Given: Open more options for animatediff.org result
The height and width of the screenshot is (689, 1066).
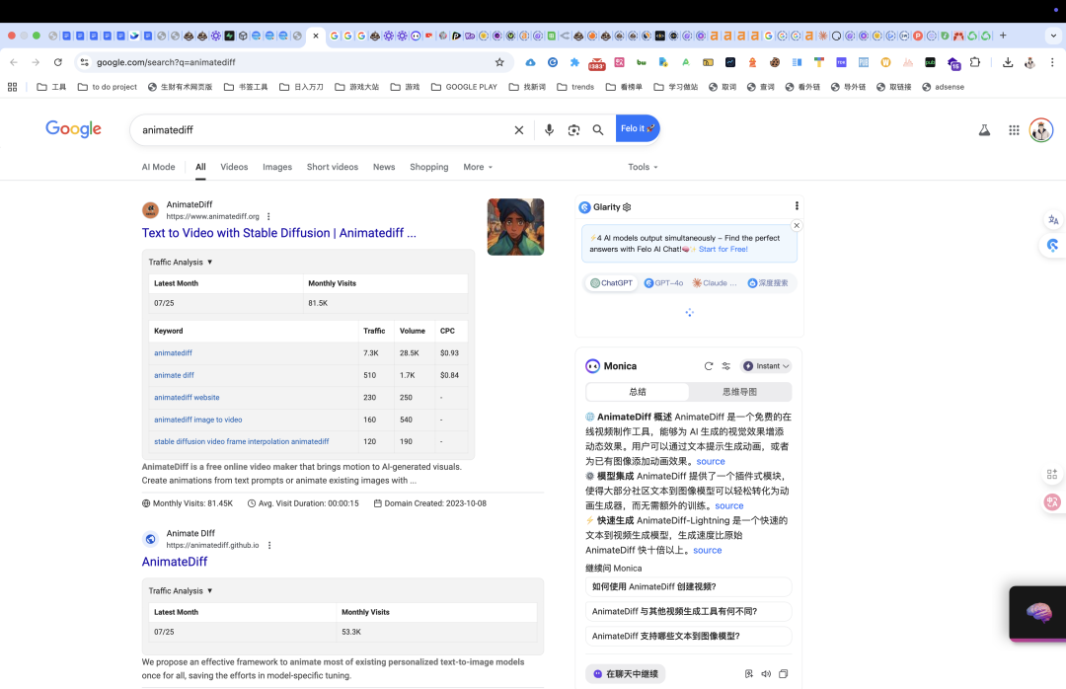Looking at the screenshot, I should pos(268,216).
